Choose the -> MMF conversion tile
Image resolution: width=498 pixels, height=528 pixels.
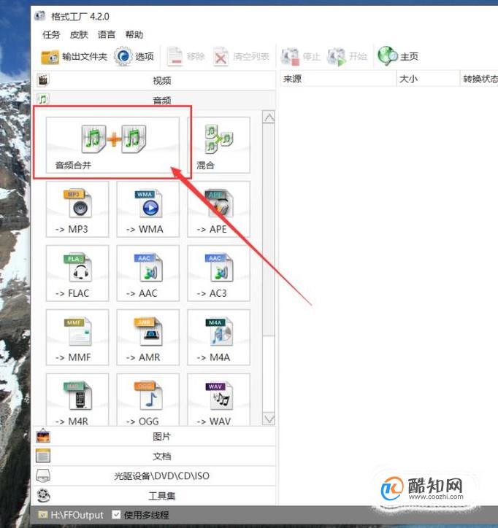pyautogui.click(x=77, y=337)
